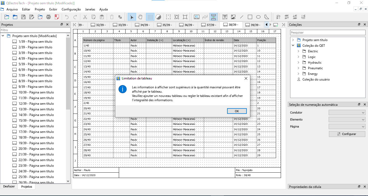Expand the Electric collection folder
This screenshot has height=196, width=368.
(x=298, y=51)
